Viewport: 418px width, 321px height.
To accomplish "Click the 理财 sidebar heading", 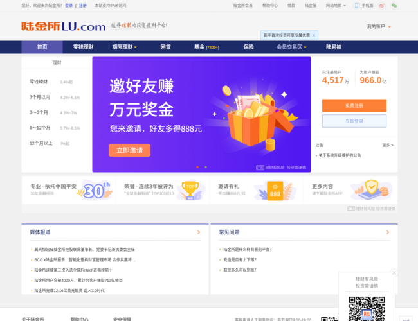I will pos(57,63).
